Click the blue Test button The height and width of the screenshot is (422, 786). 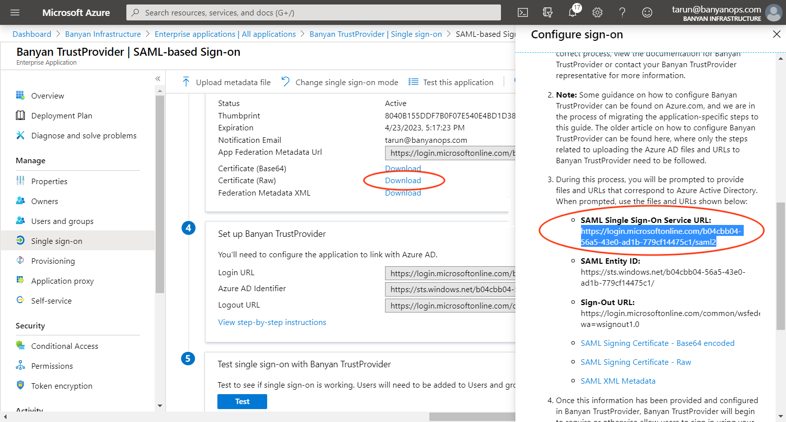pos(242,401)
